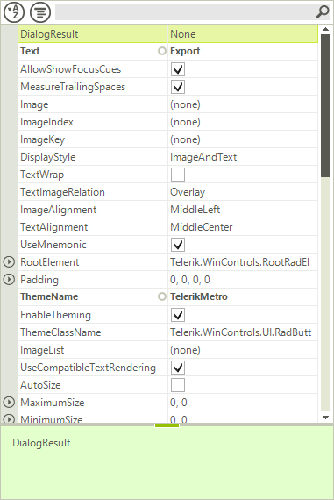Image resolution: width=334 pixels, height=500 pixels.
Task: Sort properties alphabetically with the A-Z icon
Action: pos(14,12)
